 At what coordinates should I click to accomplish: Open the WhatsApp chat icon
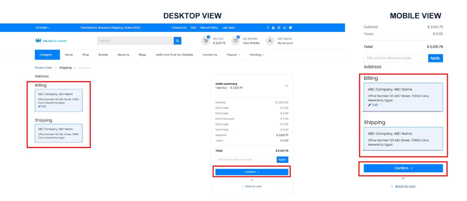285,28
